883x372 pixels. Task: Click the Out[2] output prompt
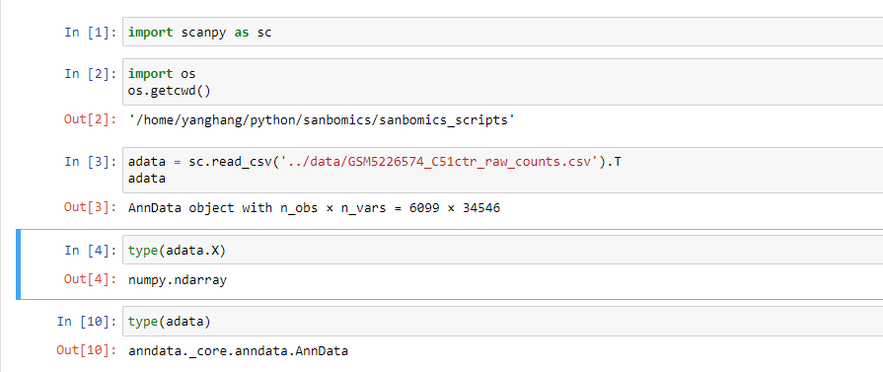(90, 119)
